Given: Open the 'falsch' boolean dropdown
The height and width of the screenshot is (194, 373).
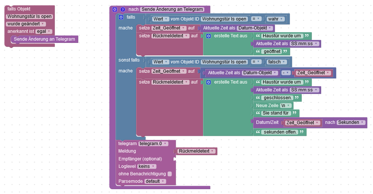Looking at the screenshot, I should click(x=277, y=62).
